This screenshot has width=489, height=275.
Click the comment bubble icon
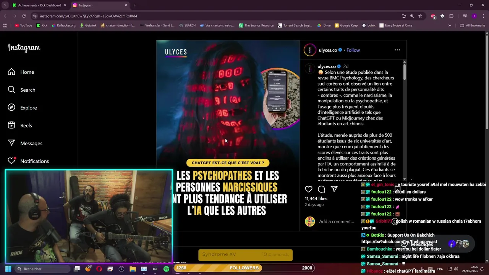click(321, 189)
